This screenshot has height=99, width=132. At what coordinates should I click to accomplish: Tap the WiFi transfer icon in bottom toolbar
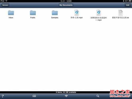coord(66,96)
